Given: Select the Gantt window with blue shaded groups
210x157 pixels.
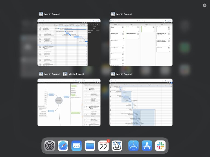Looking at the screenshot, I should [141, 102].
